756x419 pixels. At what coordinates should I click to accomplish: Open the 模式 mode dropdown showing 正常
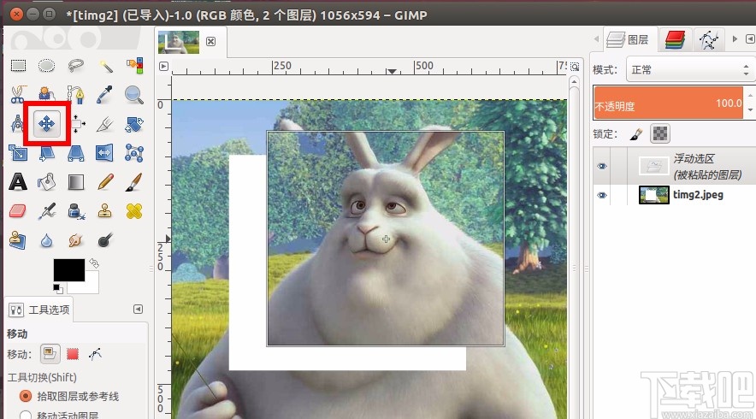[689, 70]
